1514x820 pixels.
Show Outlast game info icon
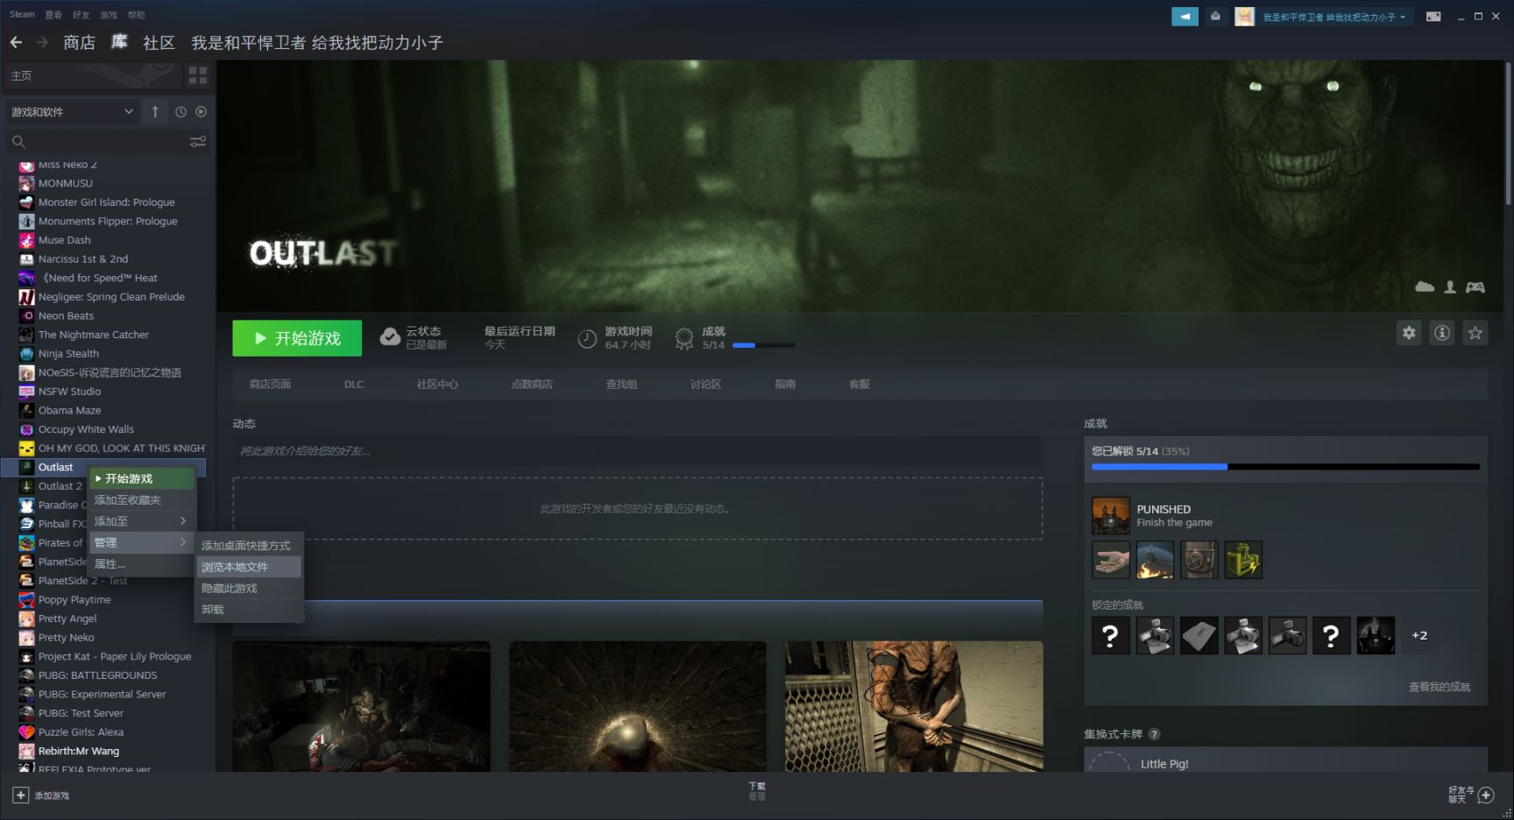[x=1442, y=333]
